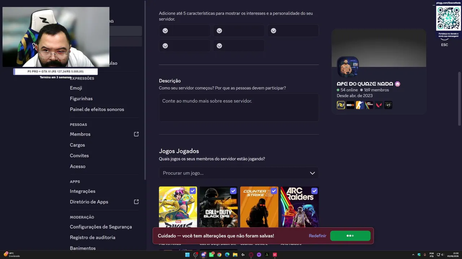Click Redefinir to discard unsaved changes
Viewport: 462px width, 259px height.
coord(318,236)
